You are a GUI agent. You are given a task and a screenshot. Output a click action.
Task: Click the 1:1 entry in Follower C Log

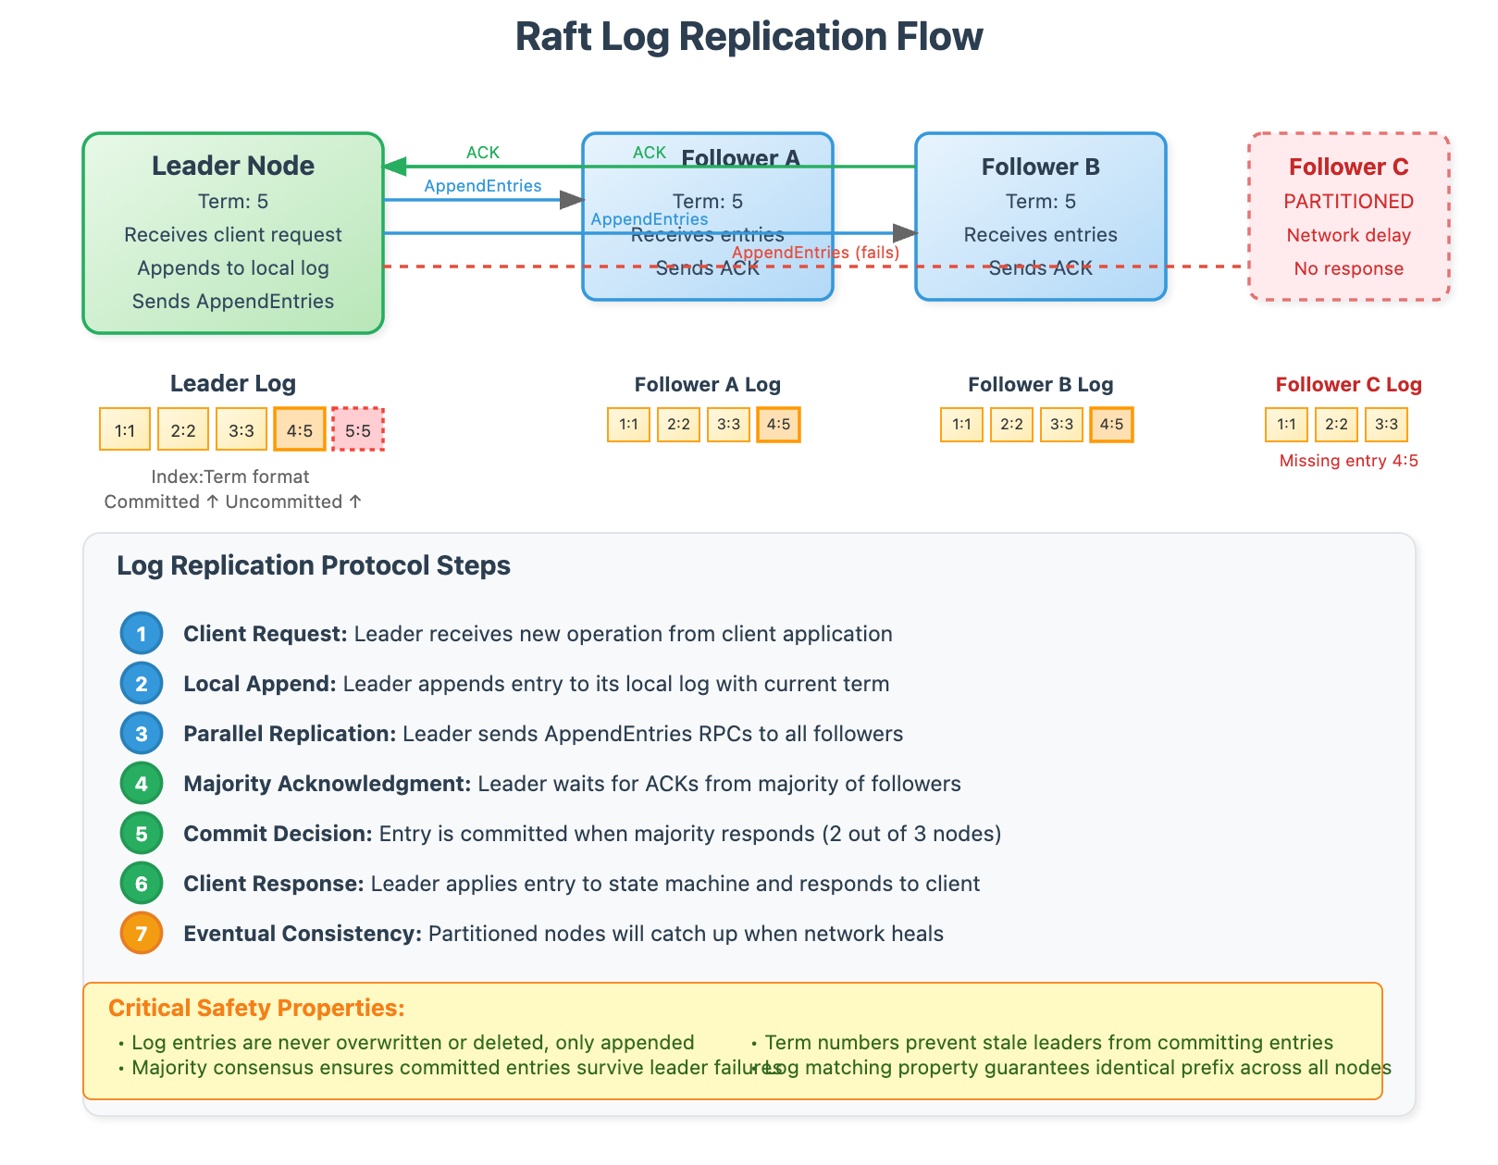click(1286, 424)
